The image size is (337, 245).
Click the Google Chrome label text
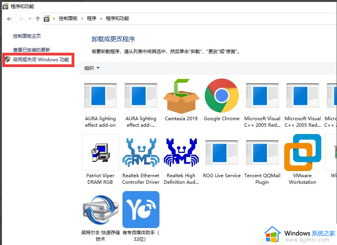coord(221,119)
